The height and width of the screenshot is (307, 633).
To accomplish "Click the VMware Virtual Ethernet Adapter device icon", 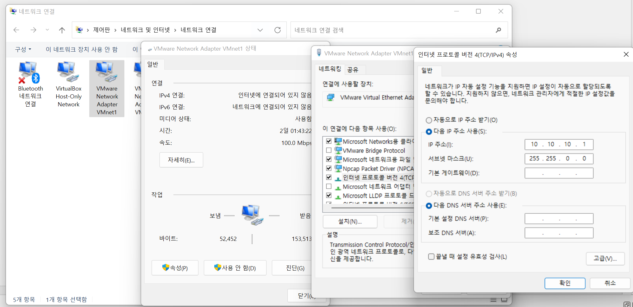I will coord(330,97).
